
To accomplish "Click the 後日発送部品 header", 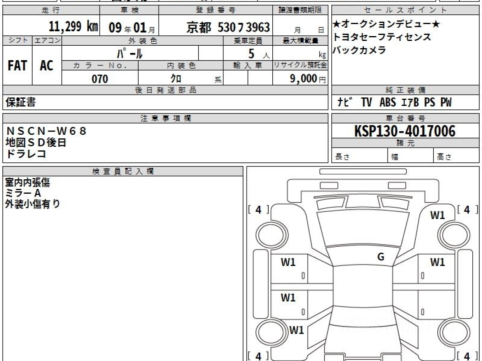I will click(165, 90).
